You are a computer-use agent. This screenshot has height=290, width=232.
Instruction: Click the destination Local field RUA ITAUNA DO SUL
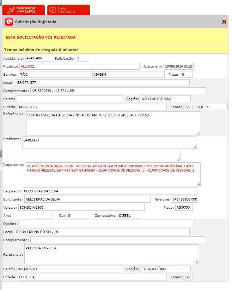(102, 232)
